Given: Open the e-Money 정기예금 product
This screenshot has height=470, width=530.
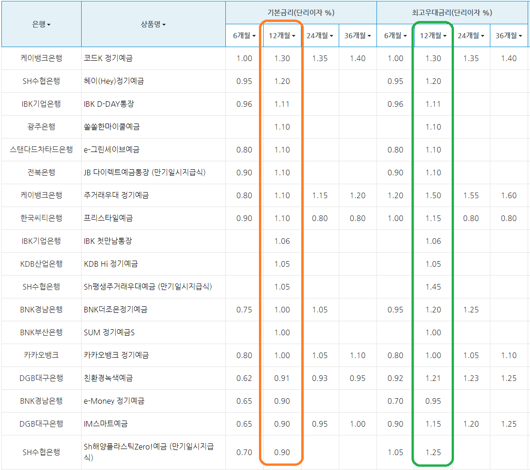Looking at the screenshot, I should tap(114, 401).
